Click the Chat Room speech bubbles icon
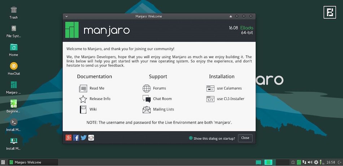The width and height of the screenshot is (343, 166). pyautogui.click(x=147, y=99)
